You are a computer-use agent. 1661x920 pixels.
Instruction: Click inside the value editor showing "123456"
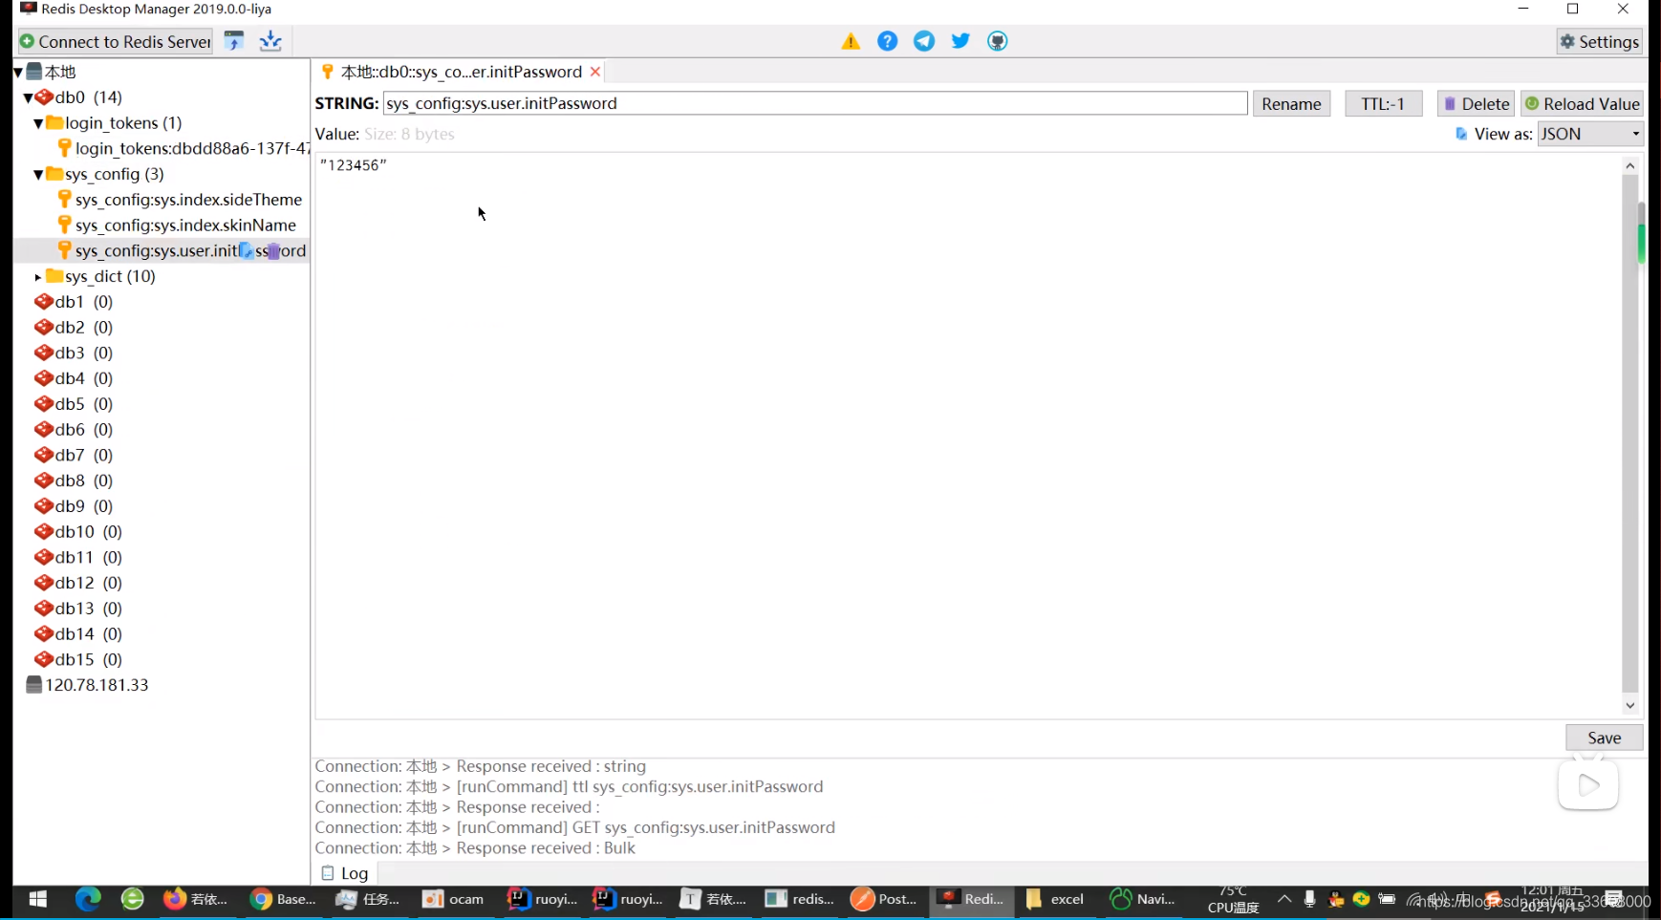[x=967, y=435]
